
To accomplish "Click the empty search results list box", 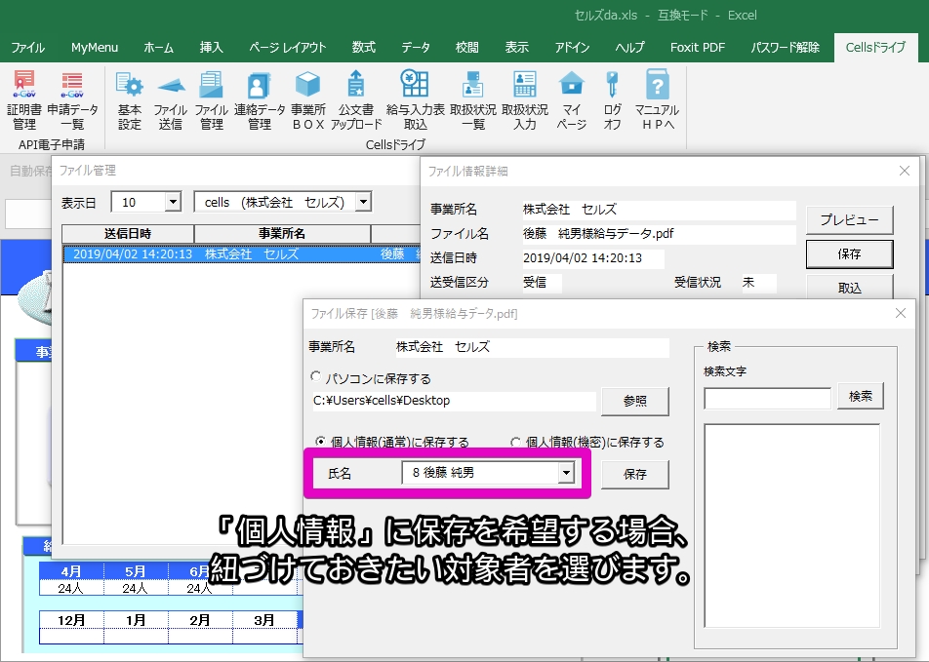I will pos(791,526).
